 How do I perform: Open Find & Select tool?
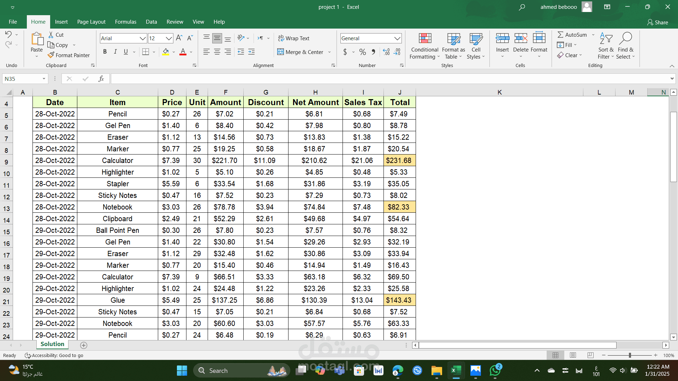point(625,46)
